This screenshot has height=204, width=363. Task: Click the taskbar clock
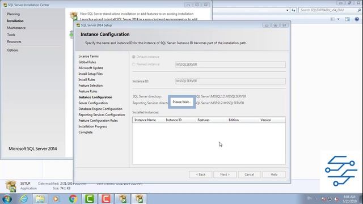pyautogui.click(x=349, y=199)
